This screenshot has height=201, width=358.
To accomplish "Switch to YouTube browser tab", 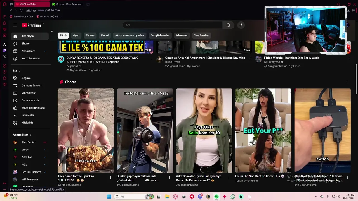I will tap(31, 4).
